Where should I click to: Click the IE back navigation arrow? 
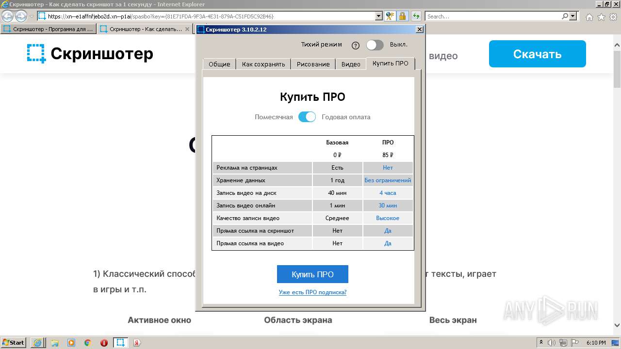tap(8, 16)
